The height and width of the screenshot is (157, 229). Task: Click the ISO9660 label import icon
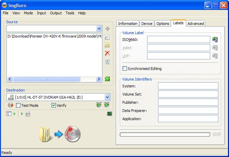tap(215, 40)
